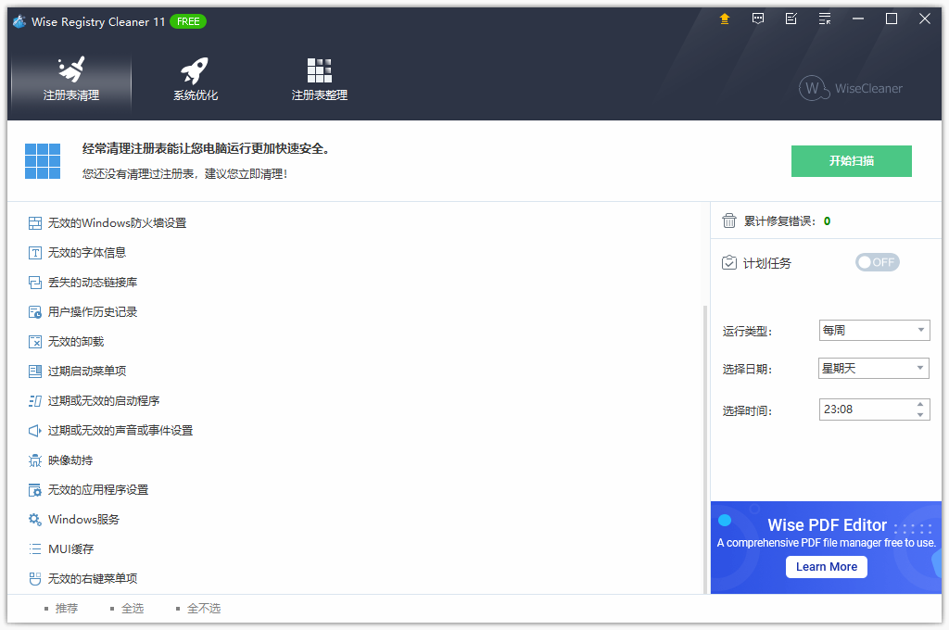The height and width of the screenshot is (630, 949).
Task: Click the mouse icon beside 无效的右键菜单项
Action: tap(35, 579)
